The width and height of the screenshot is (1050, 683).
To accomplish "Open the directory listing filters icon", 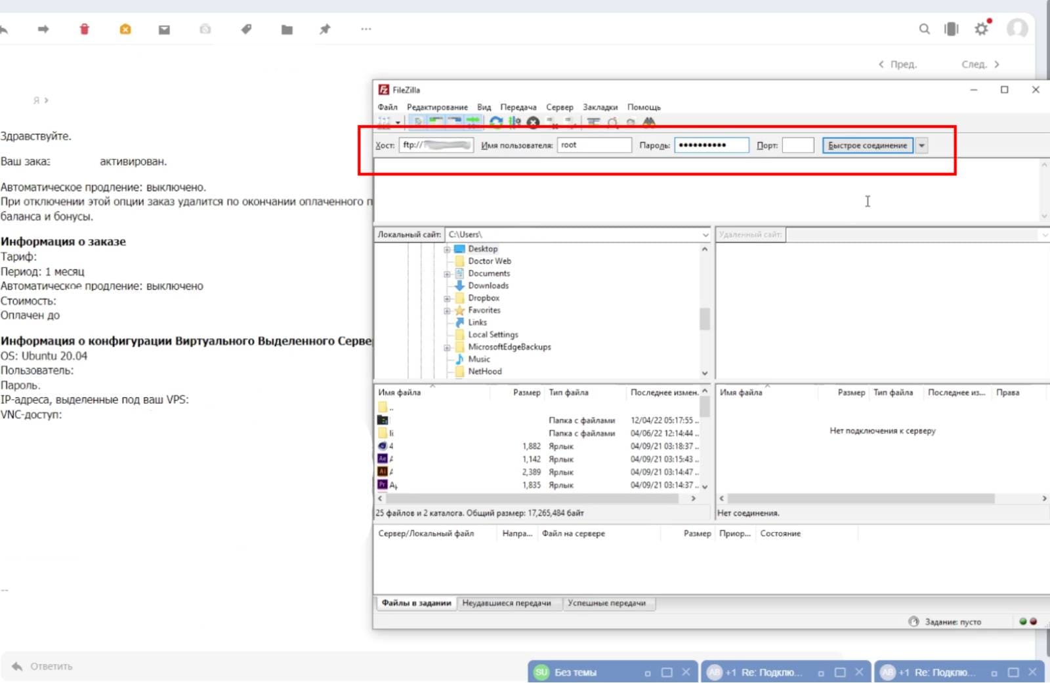I will [x=593, y=121].
